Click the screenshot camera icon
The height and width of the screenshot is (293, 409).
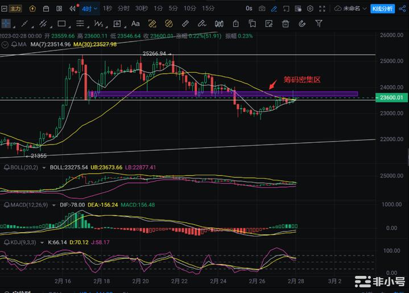[262, 9]
